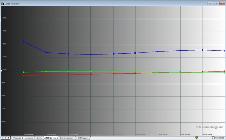Click green data point at 30% White
Screen dimensions: 226x140
pyautogui.click(x=68, y=71)
